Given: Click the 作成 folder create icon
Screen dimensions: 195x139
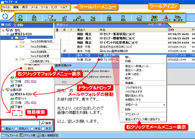Looking at the screenshot, I should [x=6, y=25].
